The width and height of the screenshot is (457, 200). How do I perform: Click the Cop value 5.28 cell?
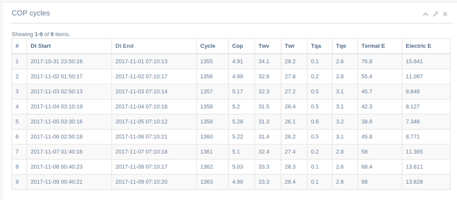click(237, 121)
